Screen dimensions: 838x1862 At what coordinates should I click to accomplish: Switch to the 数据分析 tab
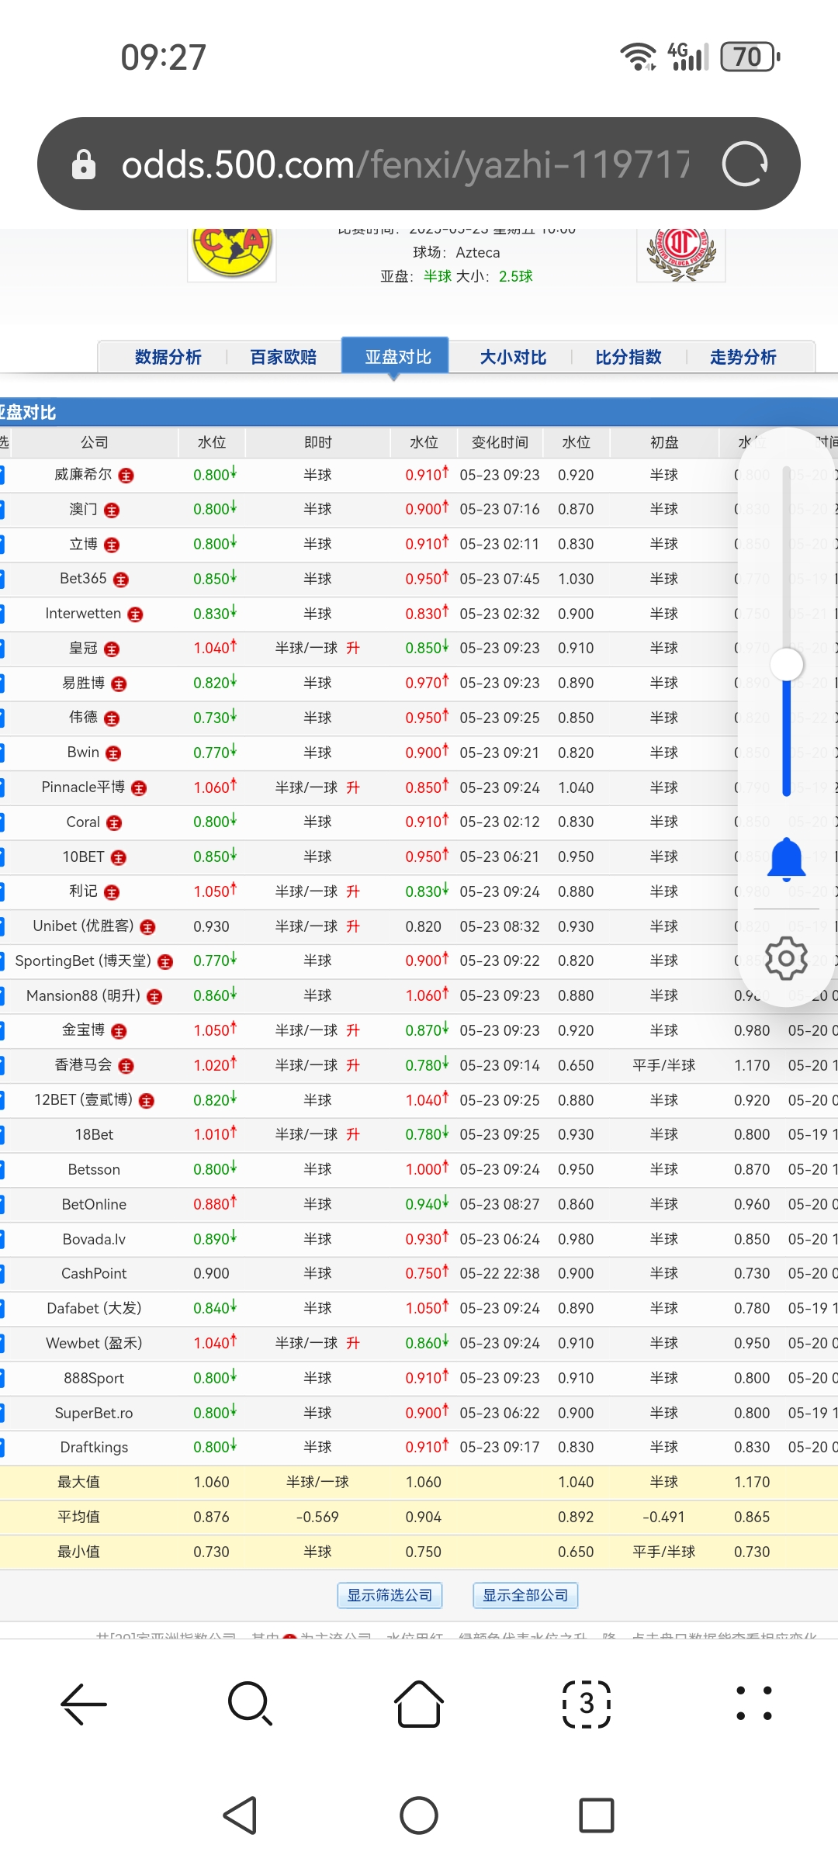click(x=168, y=357)
